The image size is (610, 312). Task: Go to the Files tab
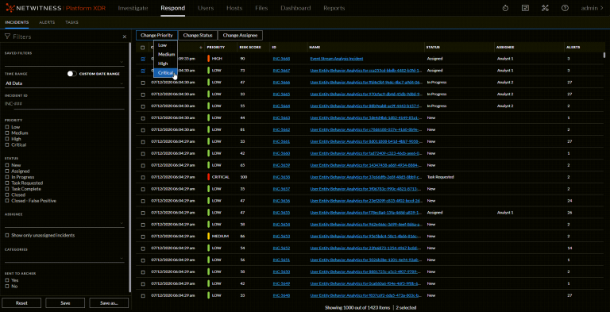click(x=261, y=8)
